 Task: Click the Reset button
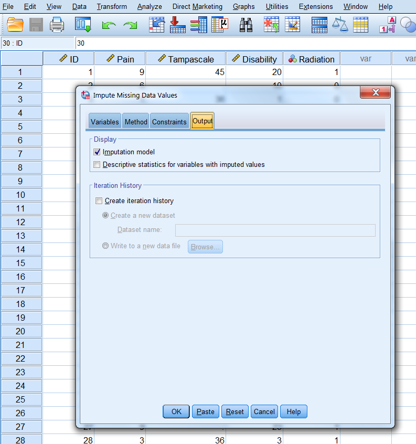coord(235,411)
